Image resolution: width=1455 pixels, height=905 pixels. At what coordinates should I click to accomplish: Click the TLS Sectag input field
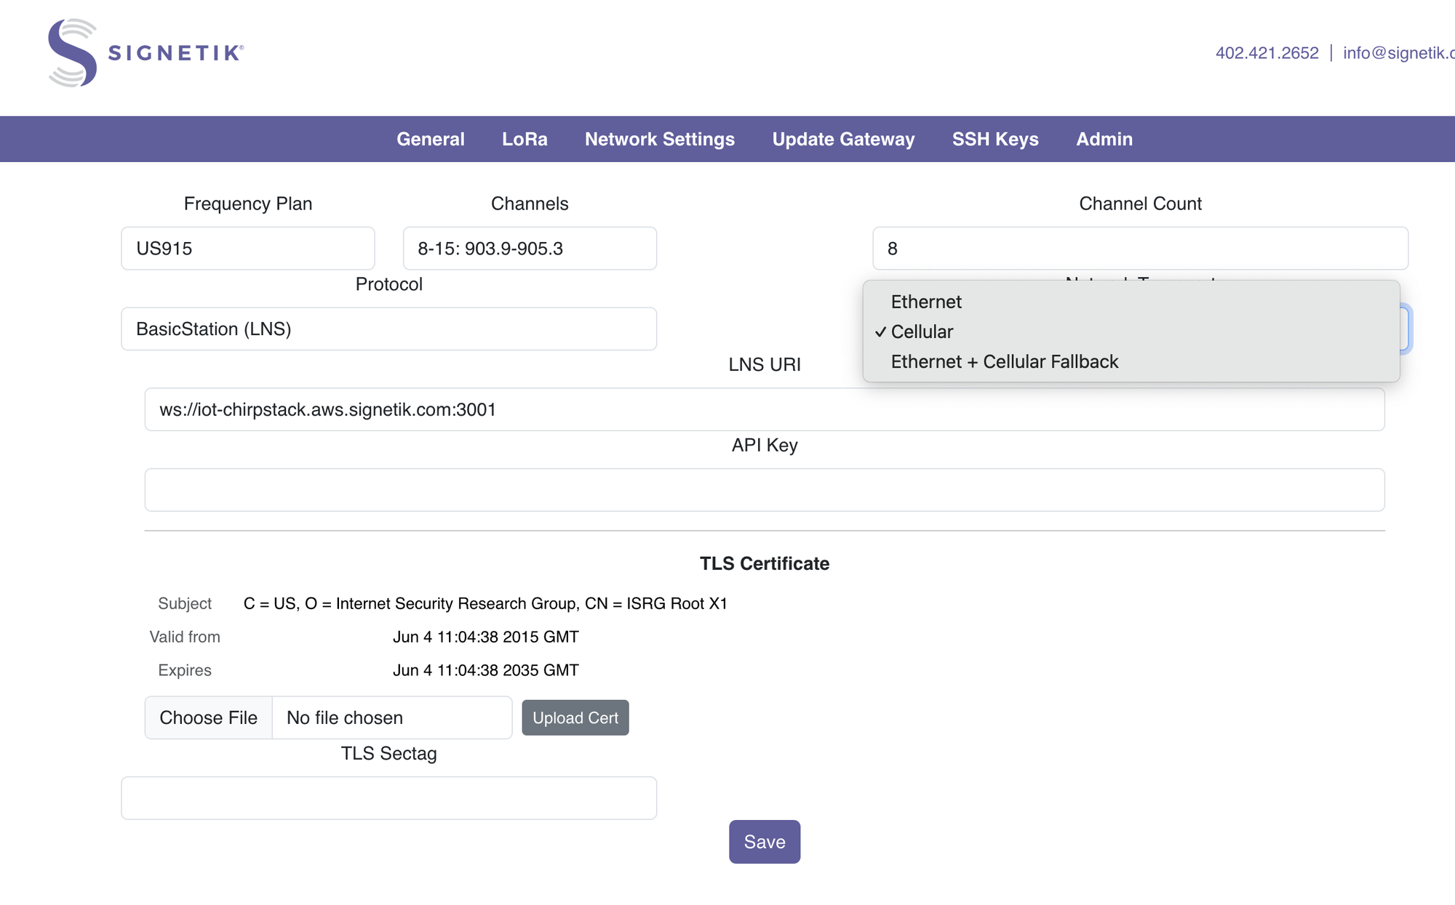click(x=389, y=798)
